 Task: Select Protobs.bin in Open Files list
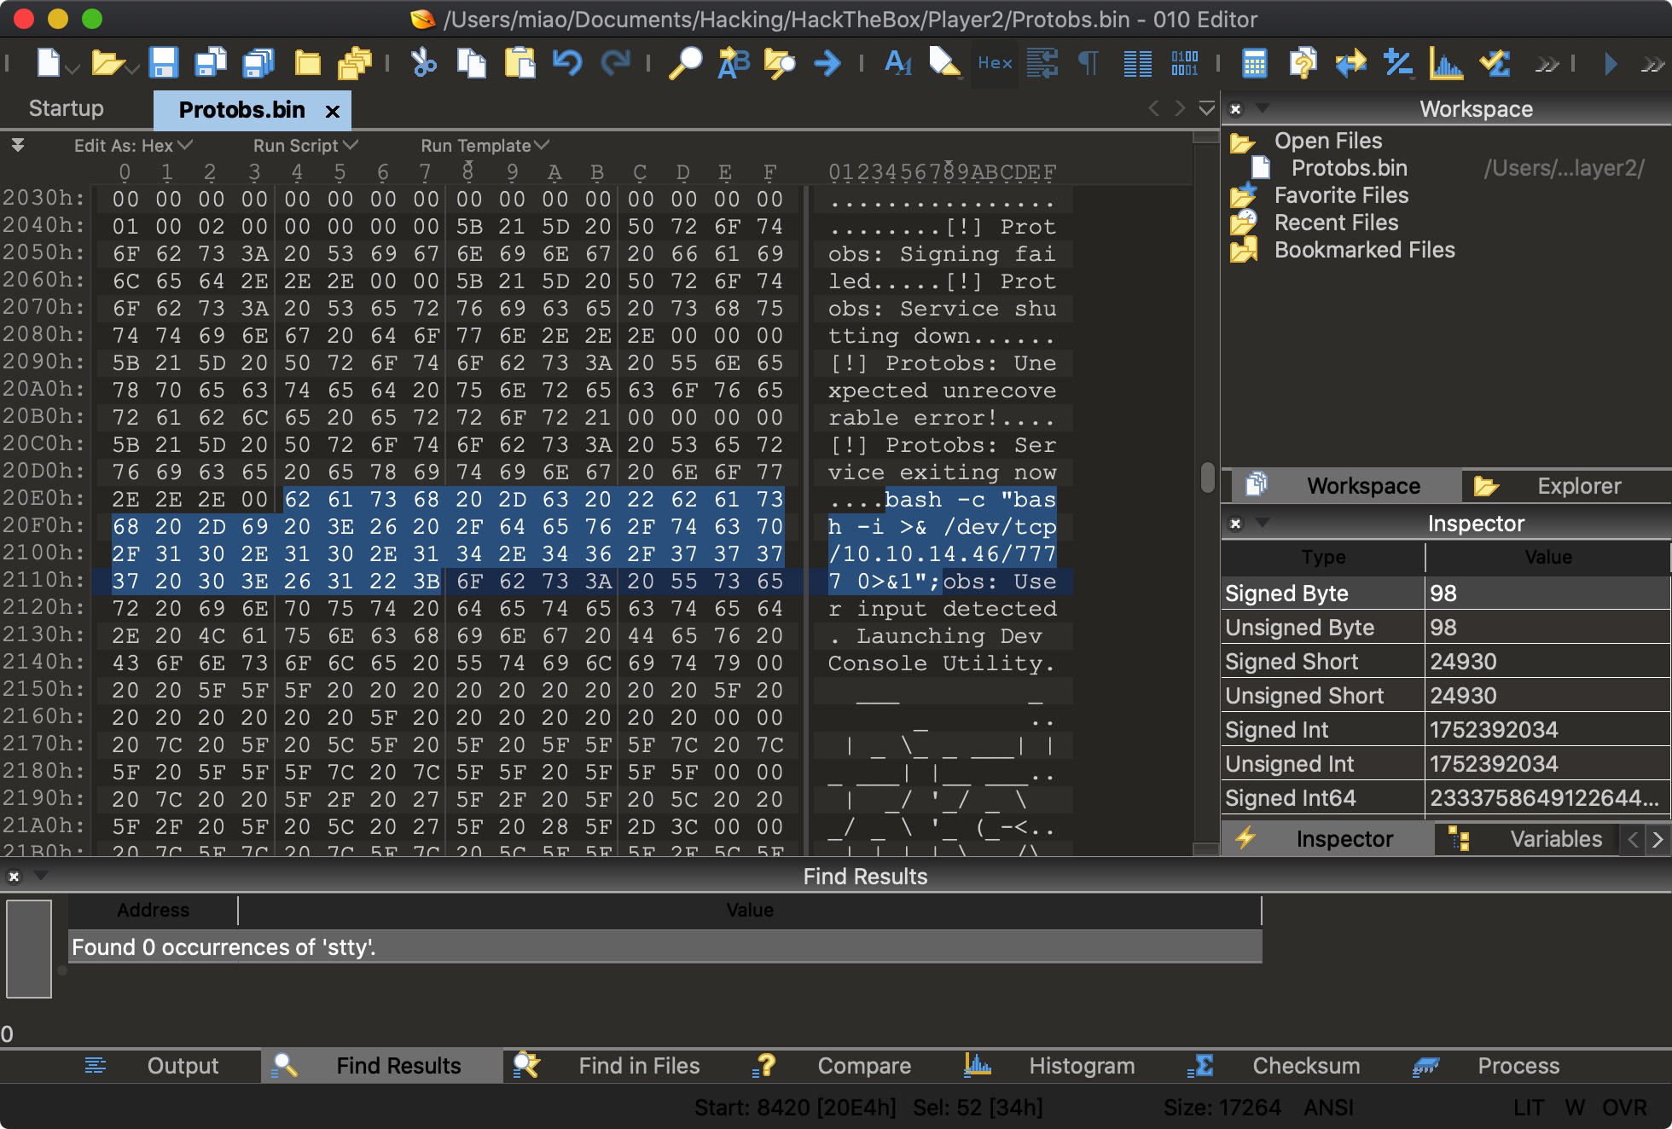1349,168
